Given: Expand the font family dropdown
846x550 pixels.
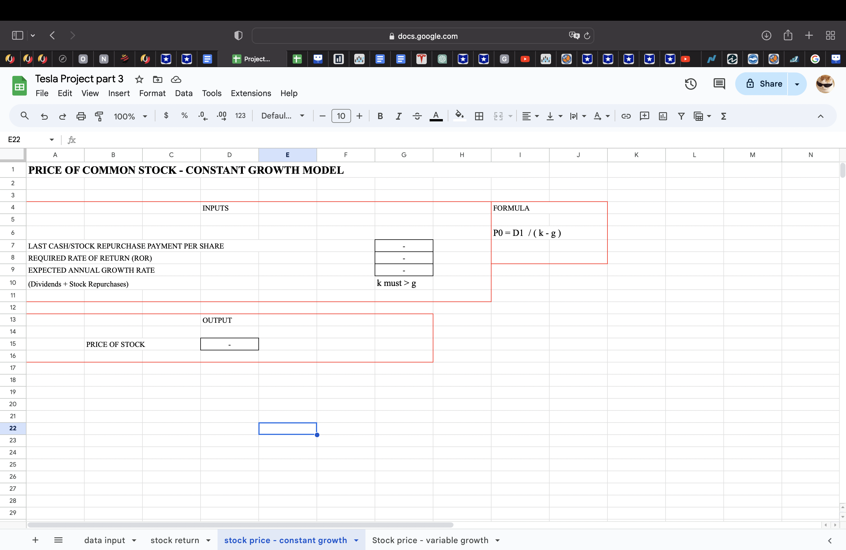Looking at the screenshot, I should point(283,116).
